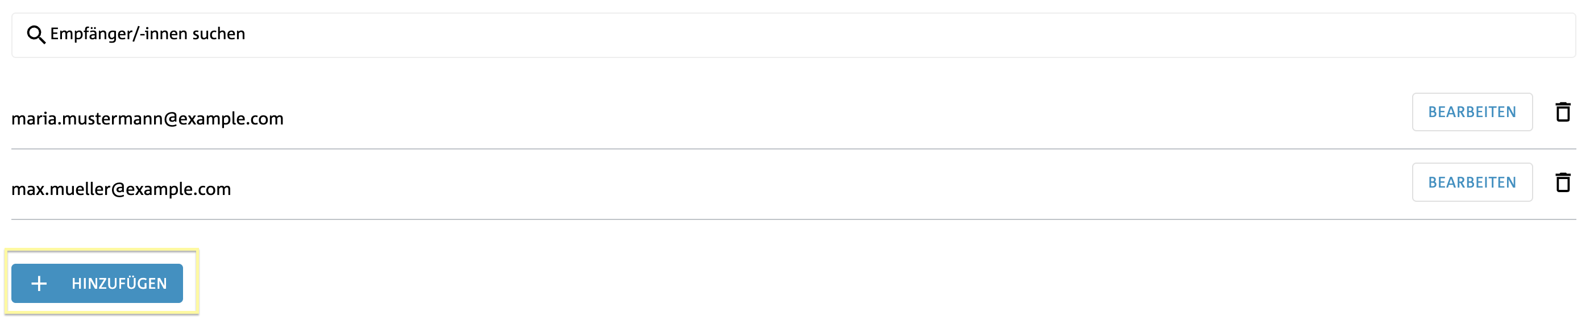1594x324 pixels.
Task: Click the Maria Mustermann email text
Action: [147, 118]
